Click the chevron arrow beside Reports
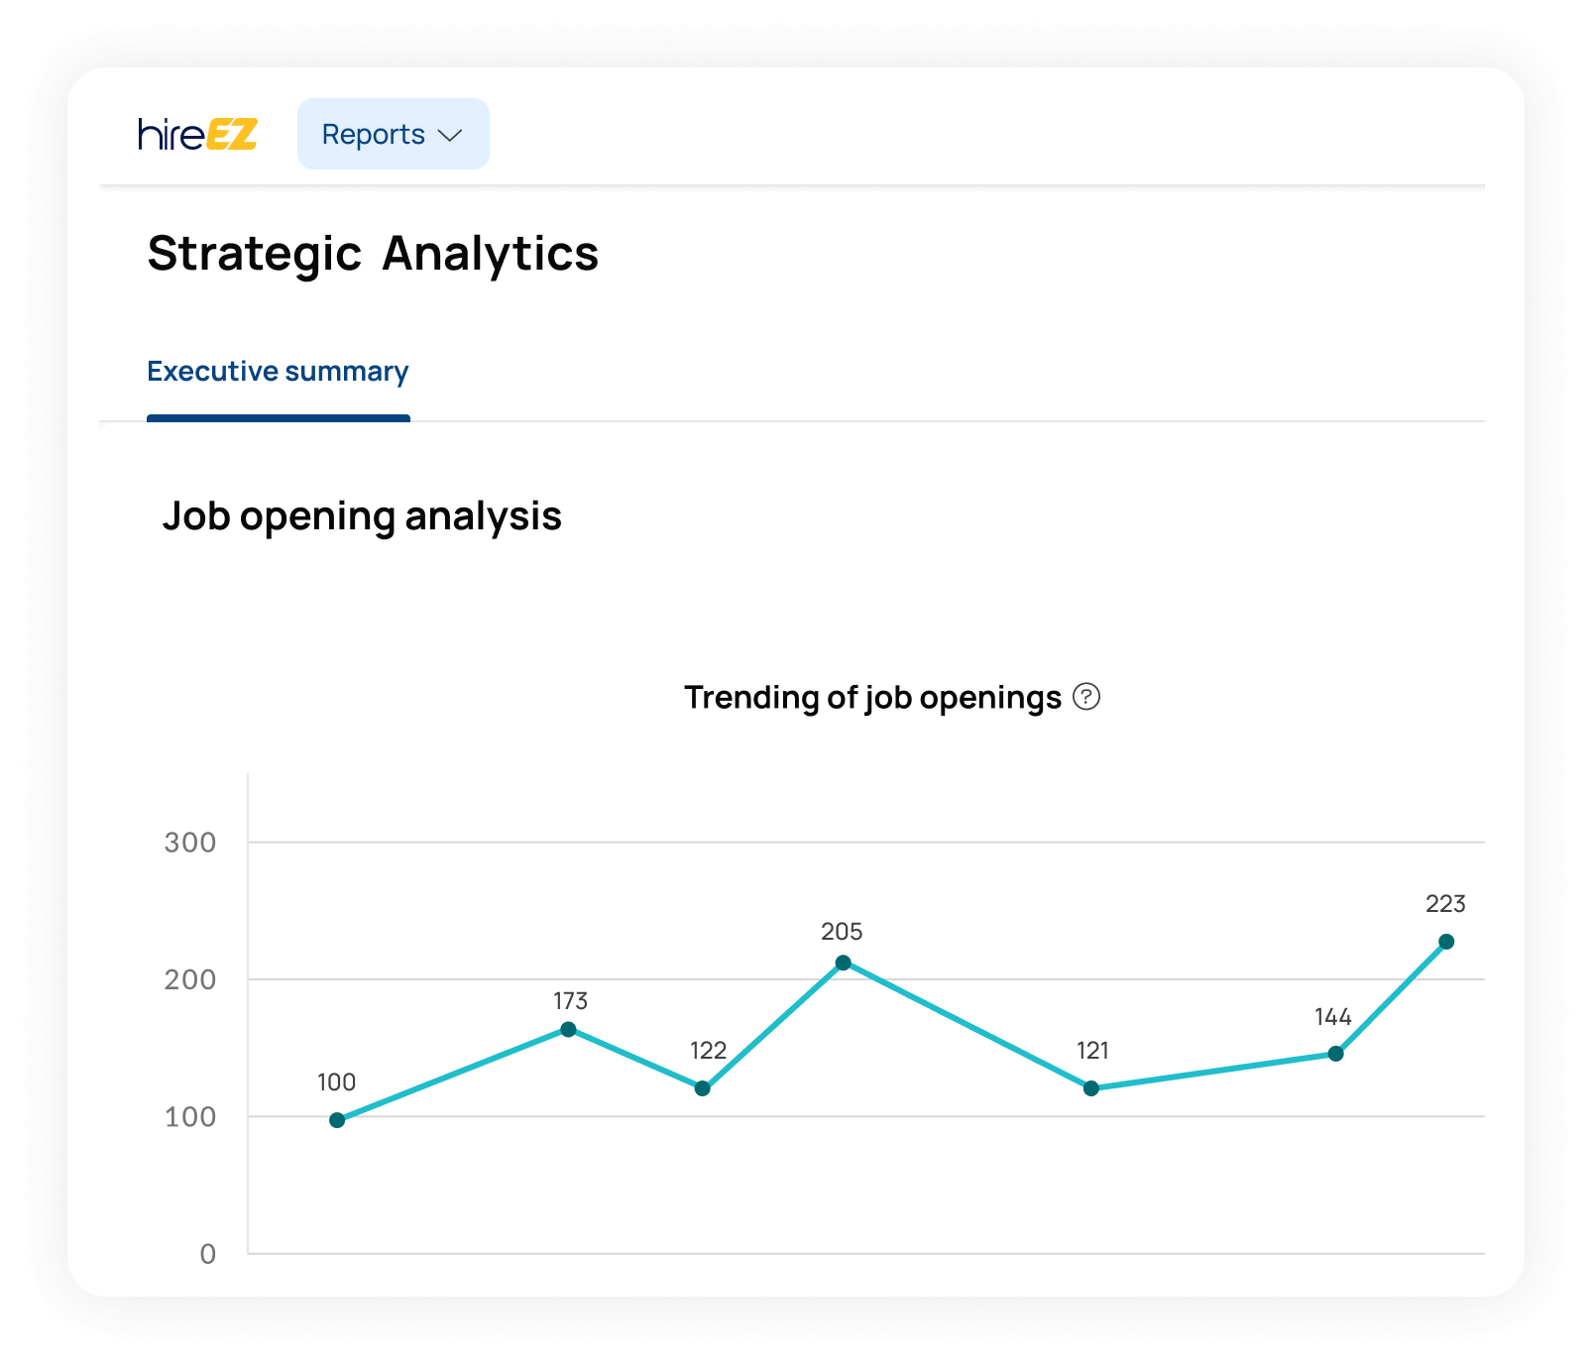Viewport: 1592px width, 1364px height. click(450, 136)
